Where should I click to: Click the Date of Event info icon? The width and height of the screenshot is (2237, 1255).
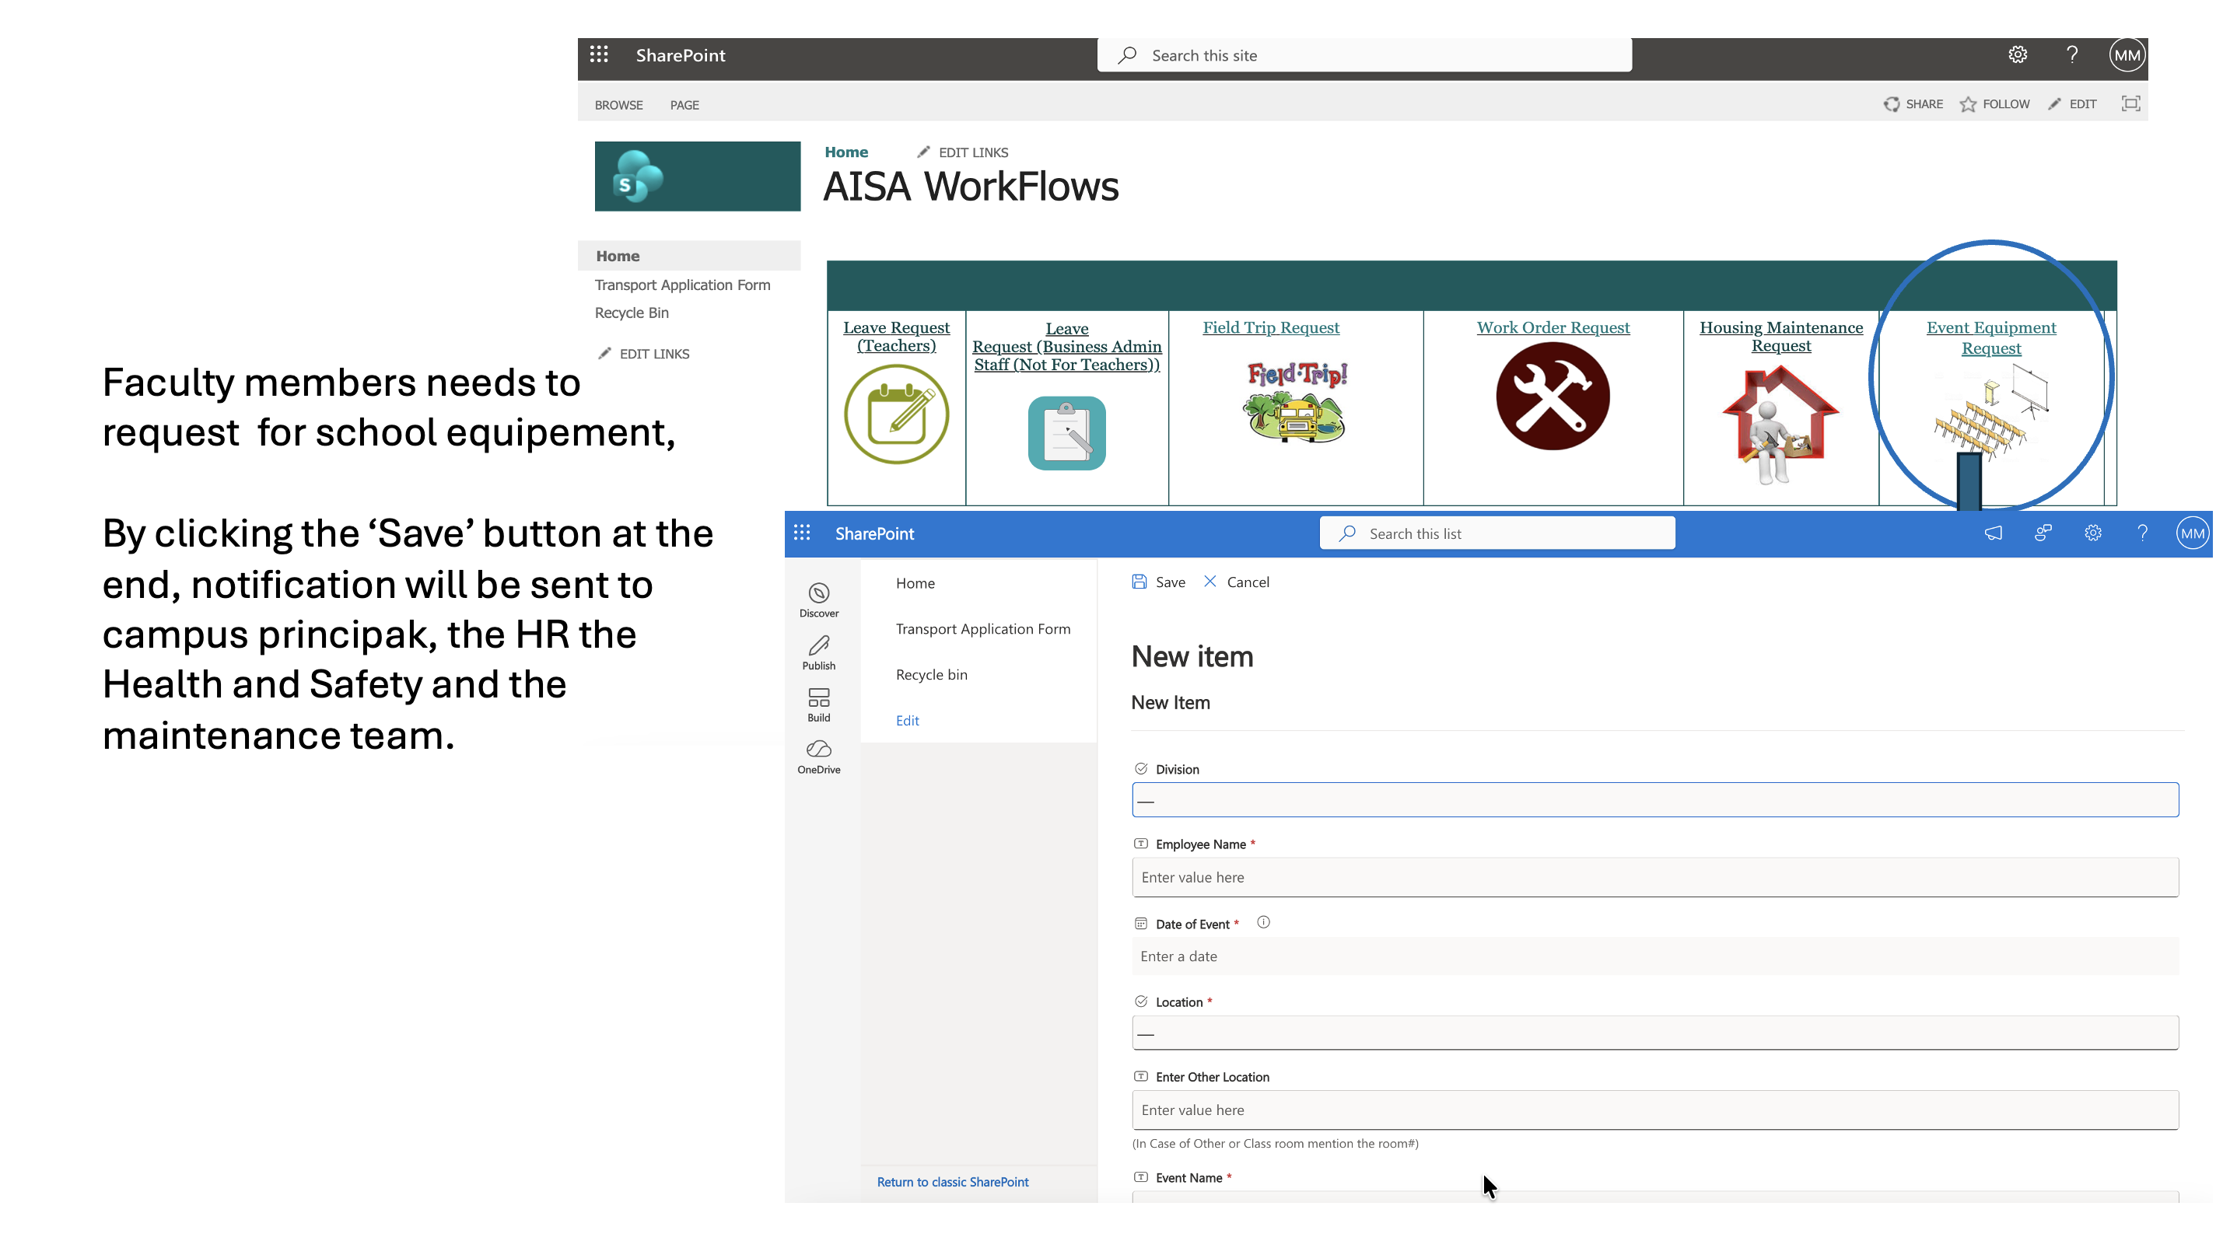[1263, 923]
